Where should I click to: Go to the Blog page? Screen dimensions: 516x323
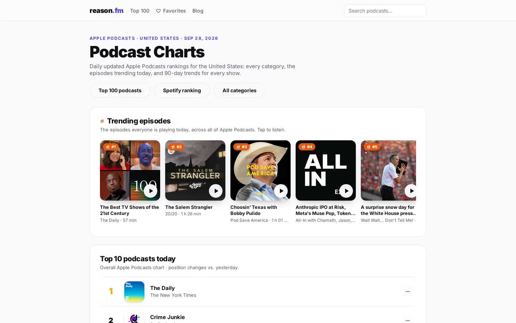tap(198, 11)
